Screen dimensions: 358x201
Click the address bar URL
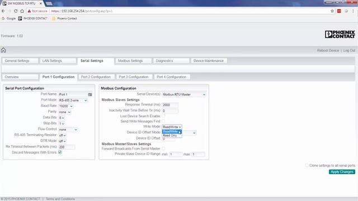tap(82, 11)
